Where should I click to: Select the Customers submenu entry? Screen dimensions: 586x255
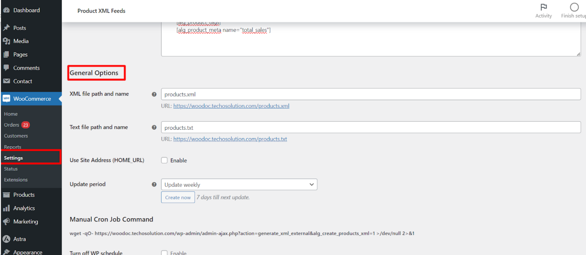click(x=16, y=135)
